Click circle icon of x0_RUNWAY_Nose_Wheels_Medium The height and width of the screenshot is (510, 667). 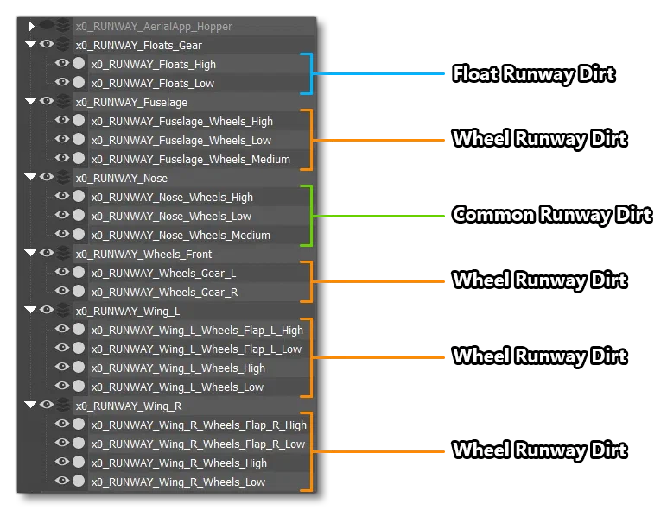tap(79, 234)
